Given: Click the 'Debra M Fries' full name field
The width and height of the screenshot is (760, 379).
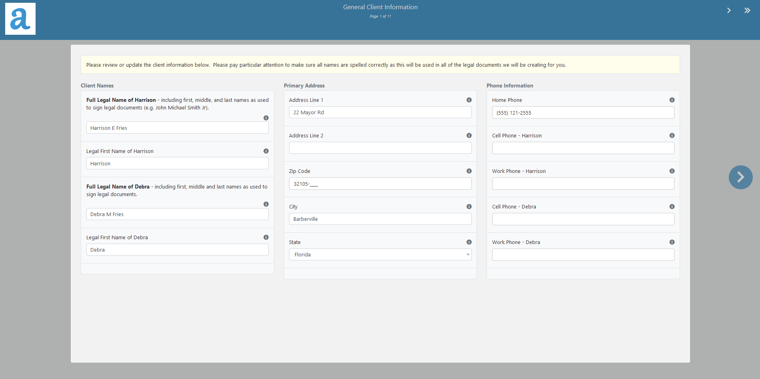Looking at the screenshot, I should point(178,214).
